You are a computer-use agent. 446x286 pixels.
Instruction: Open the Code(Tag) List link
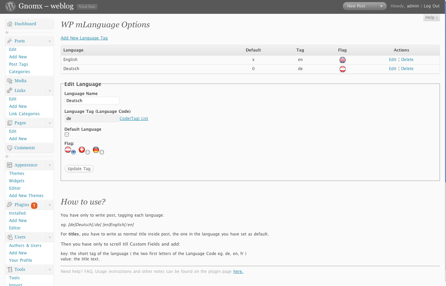[134, 119]
